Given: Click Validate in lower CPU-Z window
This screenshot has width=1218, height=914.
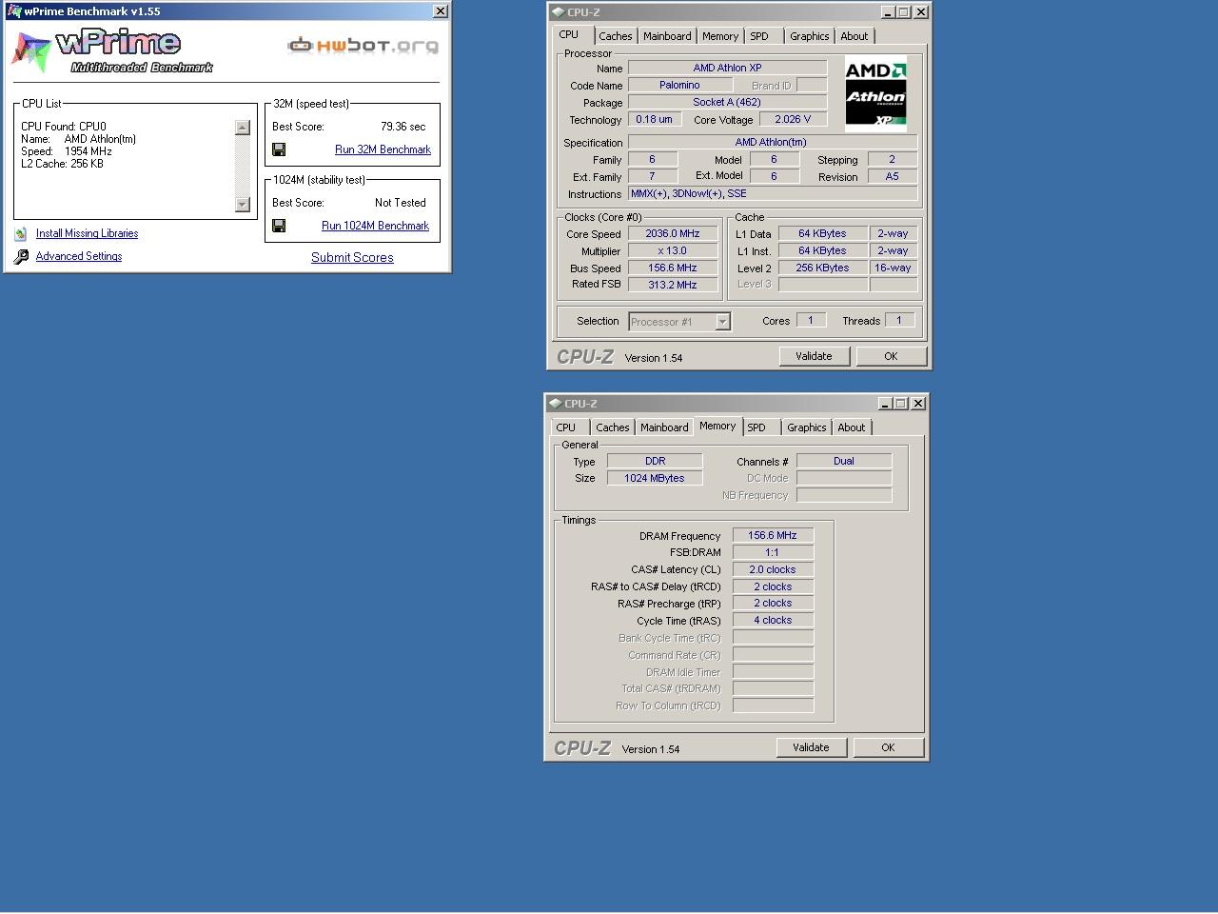Looking at the screenshot, I should click(x=811, y=747).
